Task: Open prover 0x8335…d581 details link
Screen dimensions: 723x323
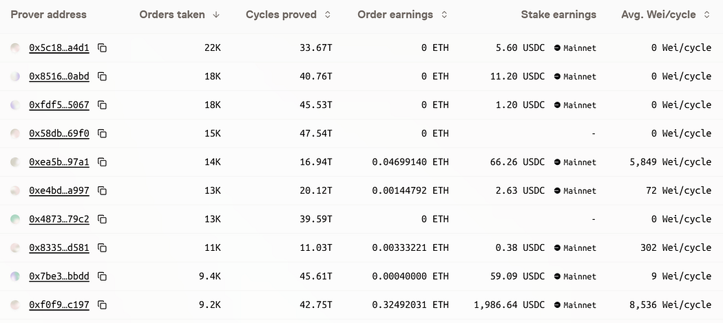Action: tap(59, 247)
